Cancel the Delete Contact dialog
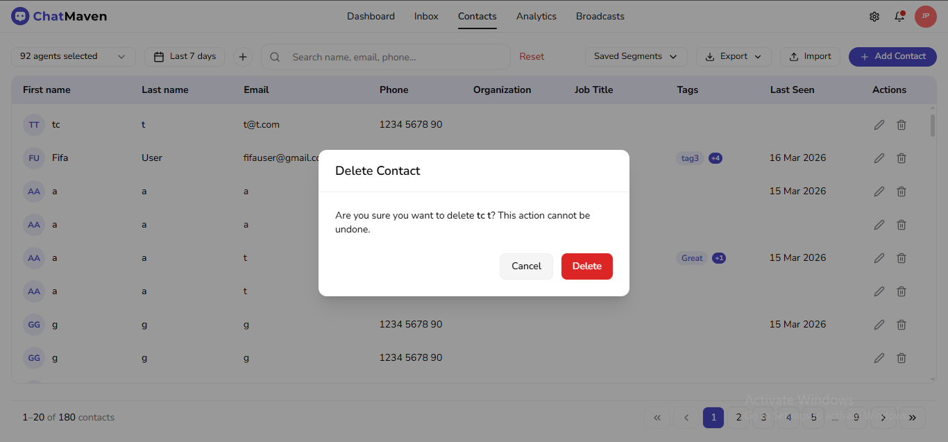This screenshot has height=442, width=948. coord(526,266)
